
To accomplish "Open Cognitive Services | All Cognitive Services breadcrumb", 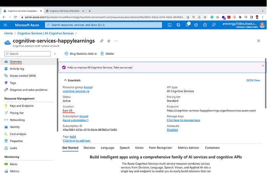I will coord(46,34).
